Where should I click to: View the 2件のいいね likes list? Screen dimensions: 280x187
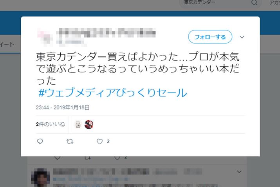pos(51,124)
